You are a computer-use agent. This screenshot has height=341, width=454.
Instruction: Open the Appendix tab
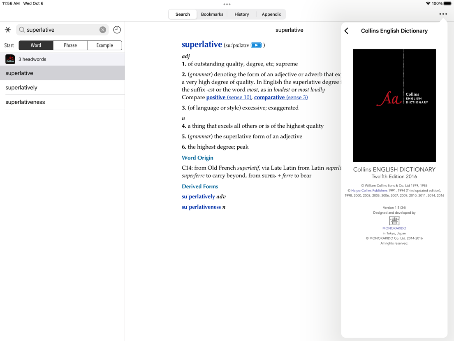pos(271,14)
